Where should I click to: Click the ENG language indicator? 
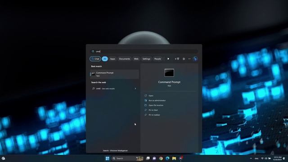click(x=256, y=158)
